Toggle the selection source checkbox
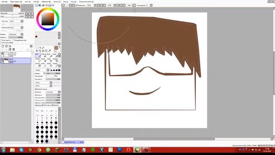Viewport: 275px width, 155px height. coord(1,43)
